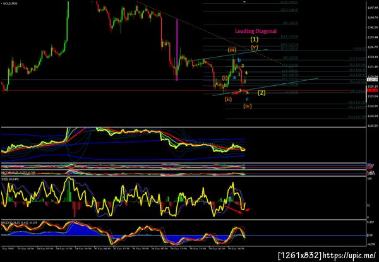Click the orange "(iii)" wave label

pyautogui.click(x=232, y=50)
